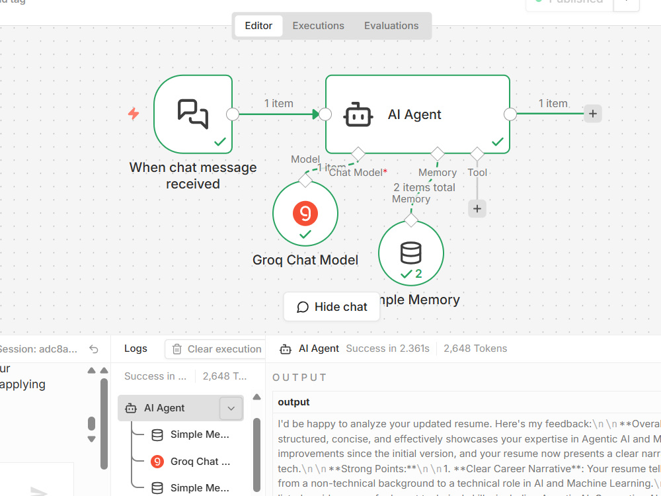Screen dimensions: 661x496
Task: Click the '2,648 Tokens' label in output header
Action: click(x=475, y=349)
